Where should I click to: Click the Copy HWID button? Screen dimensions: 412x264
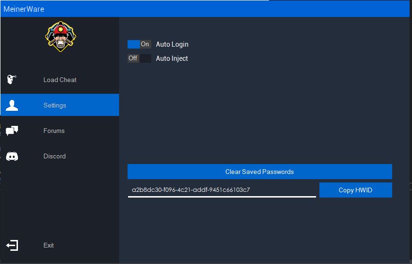pos(355,190)
